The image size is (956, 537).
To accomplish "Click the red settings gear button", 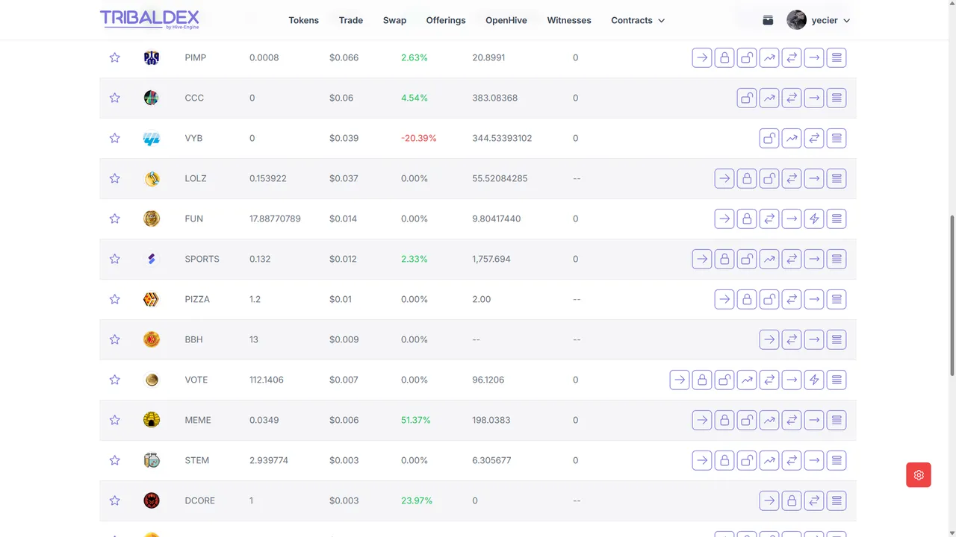I will tap(919, 475).
